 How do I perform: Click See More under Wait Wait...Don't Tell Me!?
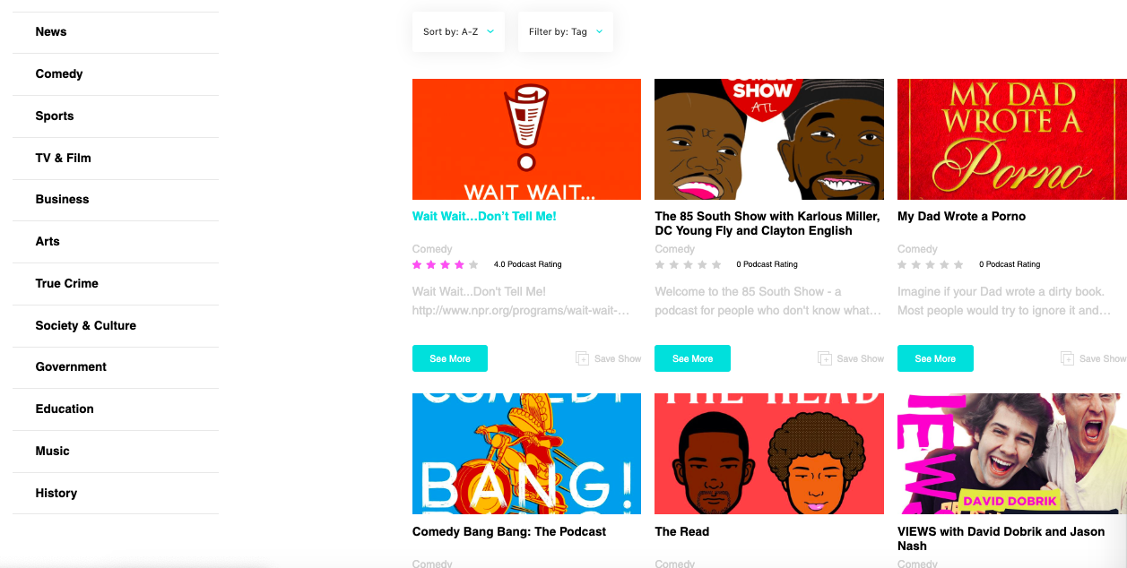(450, 358)
